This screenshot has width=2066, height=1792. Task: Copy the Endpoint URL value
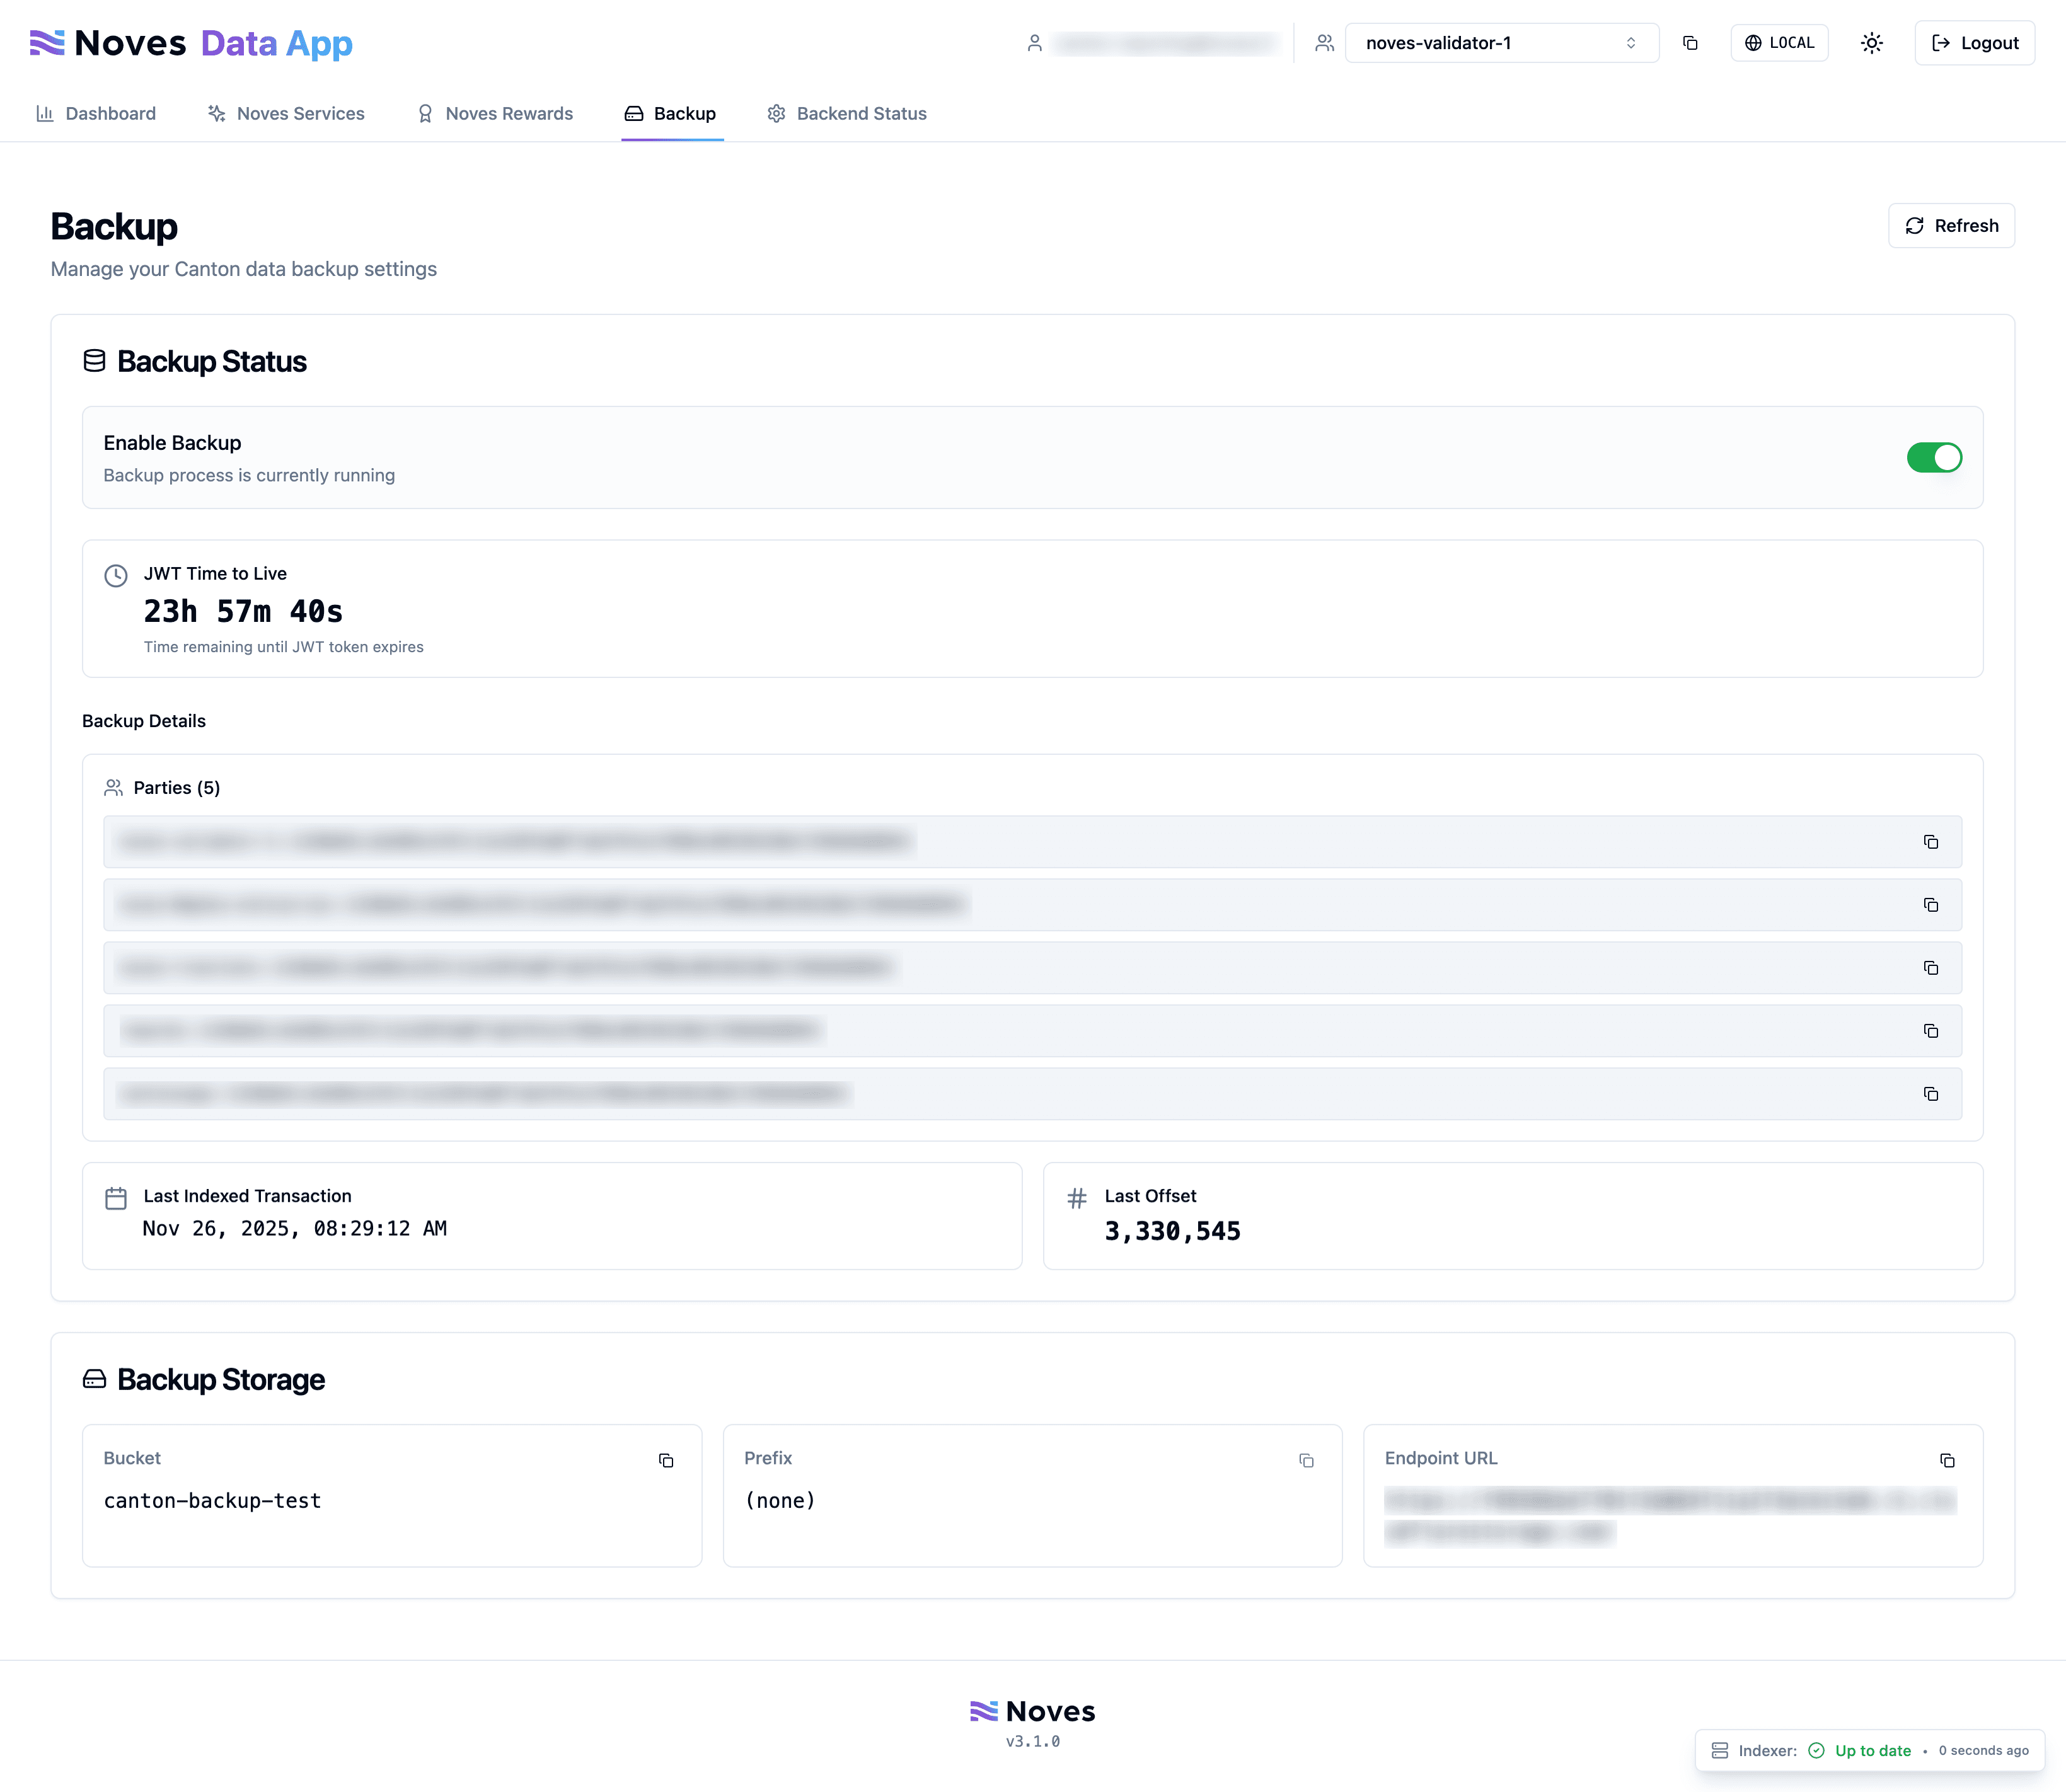click(1946, 1461)
